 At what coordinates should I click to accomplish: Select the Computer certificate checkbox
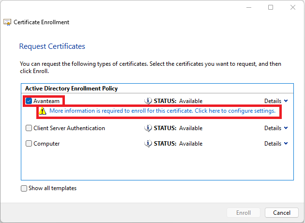29,144
